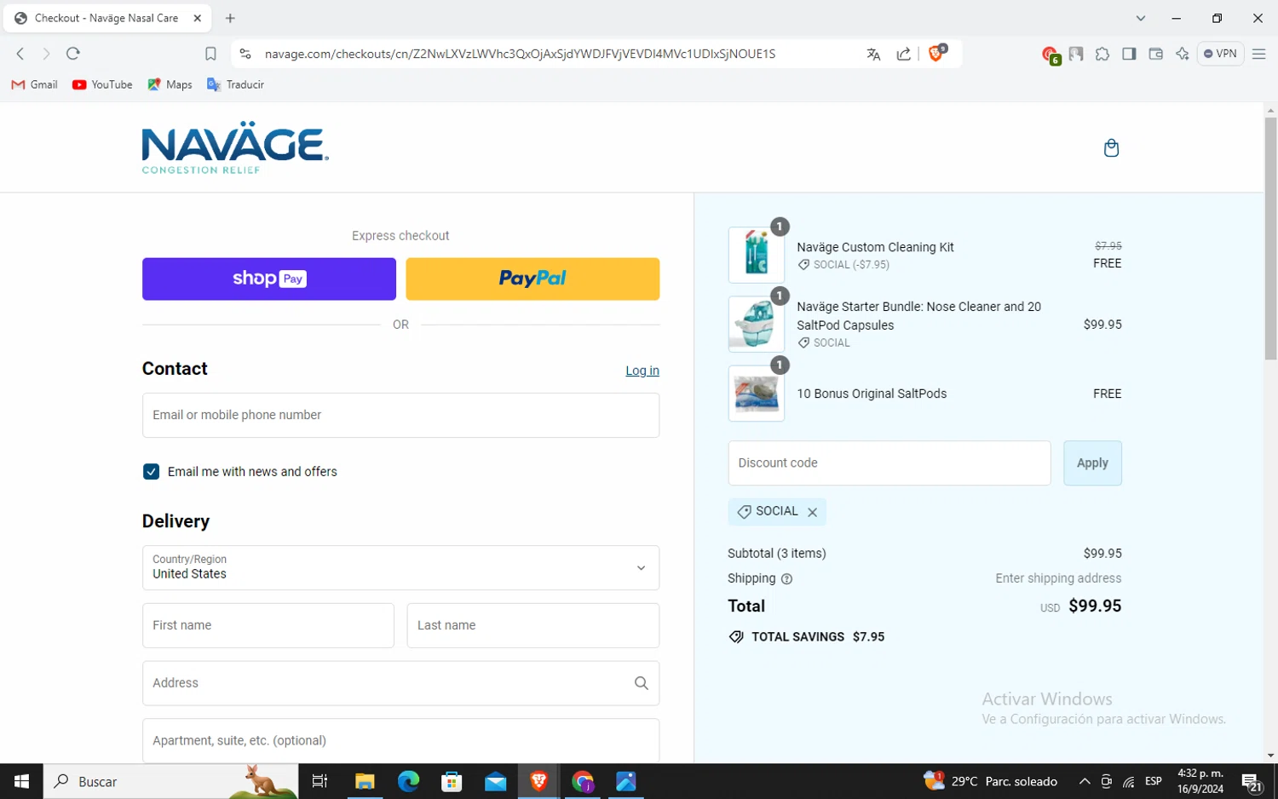1278x799 pixels.
Task: Click the VPN button
Action: point(1220,54)
